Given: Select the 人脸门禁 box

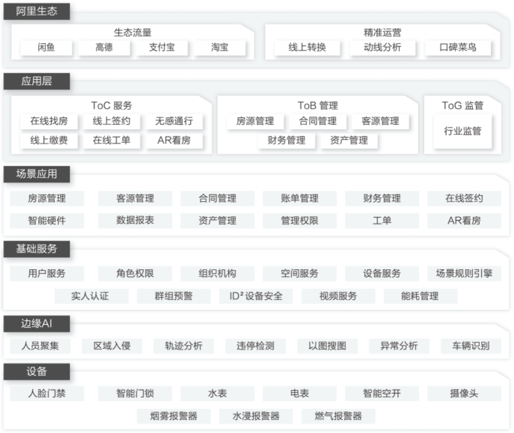Looking at the screenshot, I should (x=47, y=394).
